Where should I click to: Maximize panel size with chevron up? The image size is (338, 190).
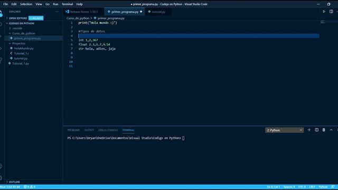[331, 130]
